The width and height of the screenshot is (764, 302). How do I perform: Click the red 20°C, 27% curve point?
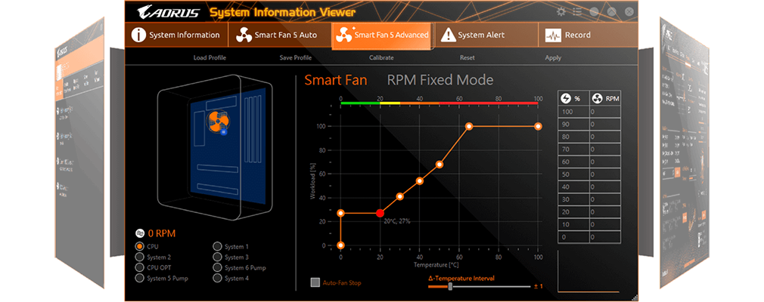380,213
